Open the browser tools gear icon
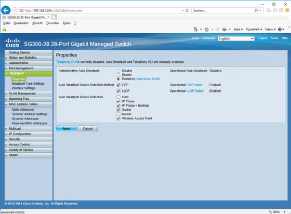The width and height of the screenshot is (291, 214). [281, 10]
